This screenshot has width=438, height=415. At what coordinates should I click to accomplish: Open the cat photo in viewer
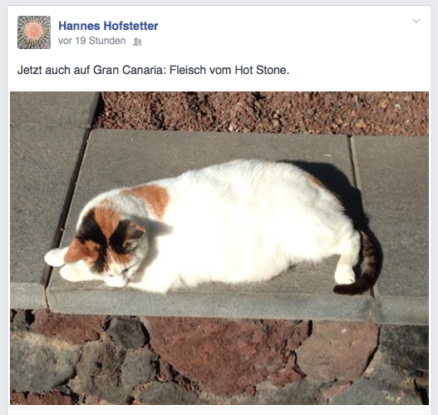pyautogui.click(x=219, y=248)
